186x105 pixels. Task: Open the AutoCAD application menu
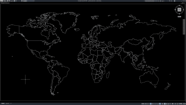click(x=1, y=1)
